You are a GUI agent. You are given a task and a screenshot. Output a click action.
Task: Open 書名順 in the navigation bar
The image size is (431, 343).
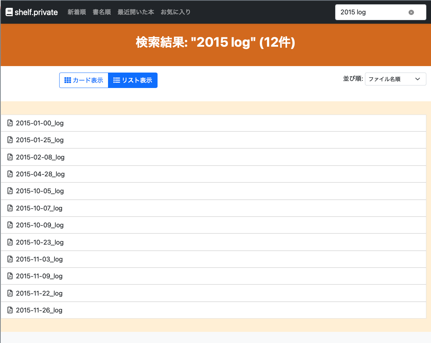click(x=102, y=12)
